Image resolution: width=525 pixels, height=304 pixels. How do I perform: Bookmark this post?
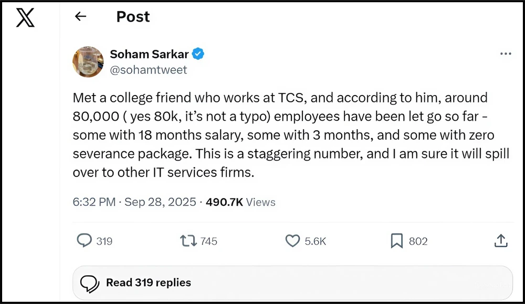396,241
